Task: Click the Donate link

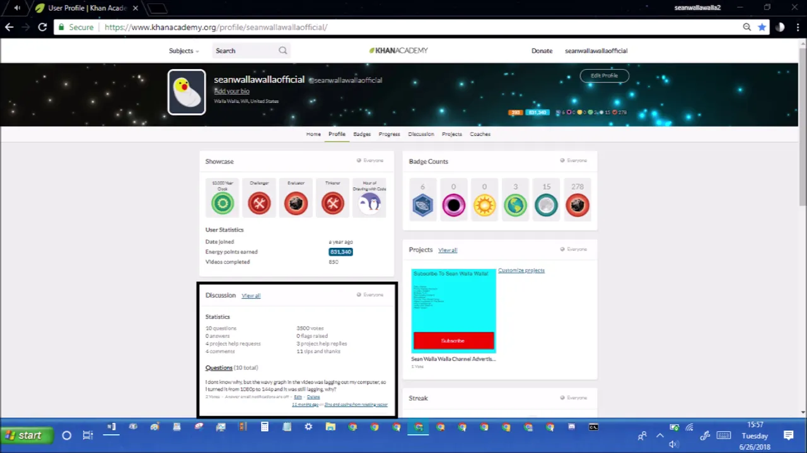Action: (542, 51)
